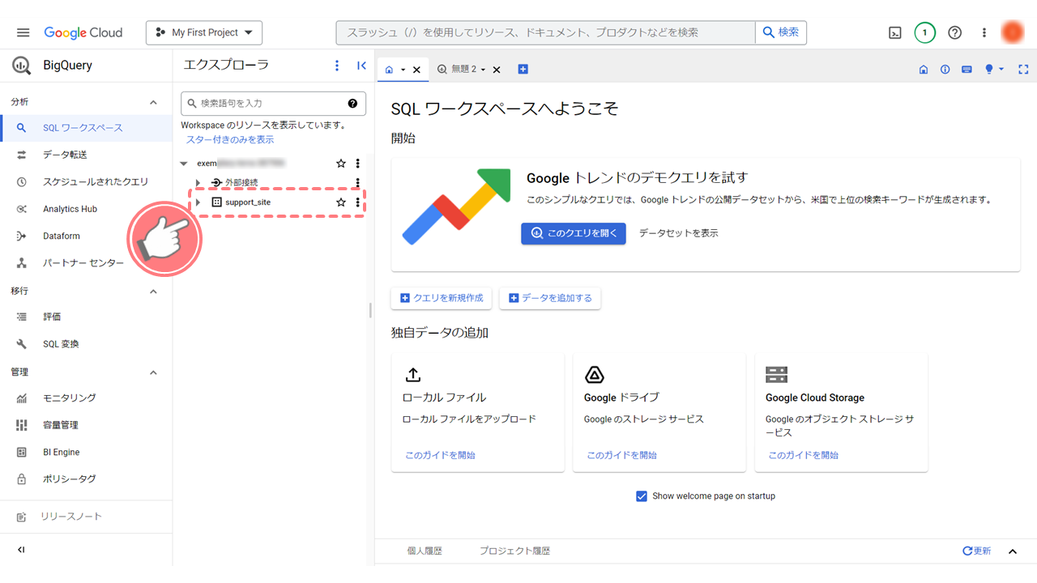Activate Cloud Shell terminal icon
Viewport: 1037px width, 583px height.
[895, 32]
